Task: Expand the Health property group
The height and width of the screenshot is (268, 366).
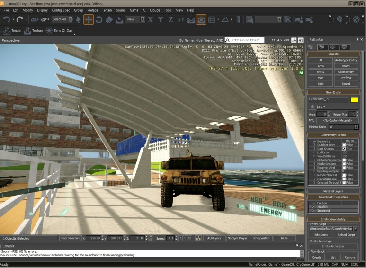Action: [313, 207]
